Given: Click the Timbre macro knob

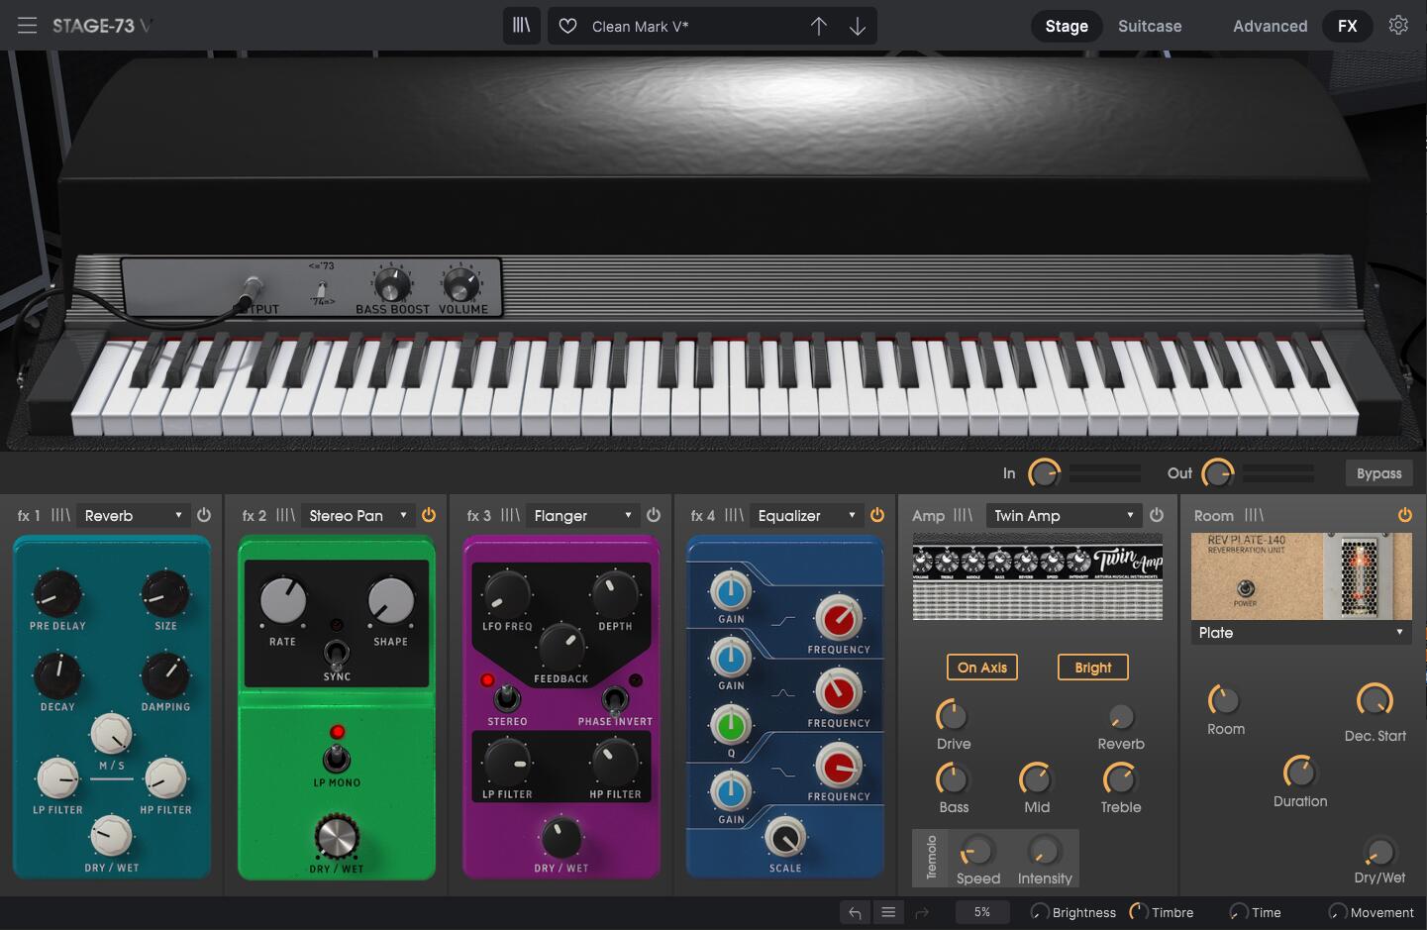Looking at the screenshot, I should pyautogui.click(x=1139, y=912).
